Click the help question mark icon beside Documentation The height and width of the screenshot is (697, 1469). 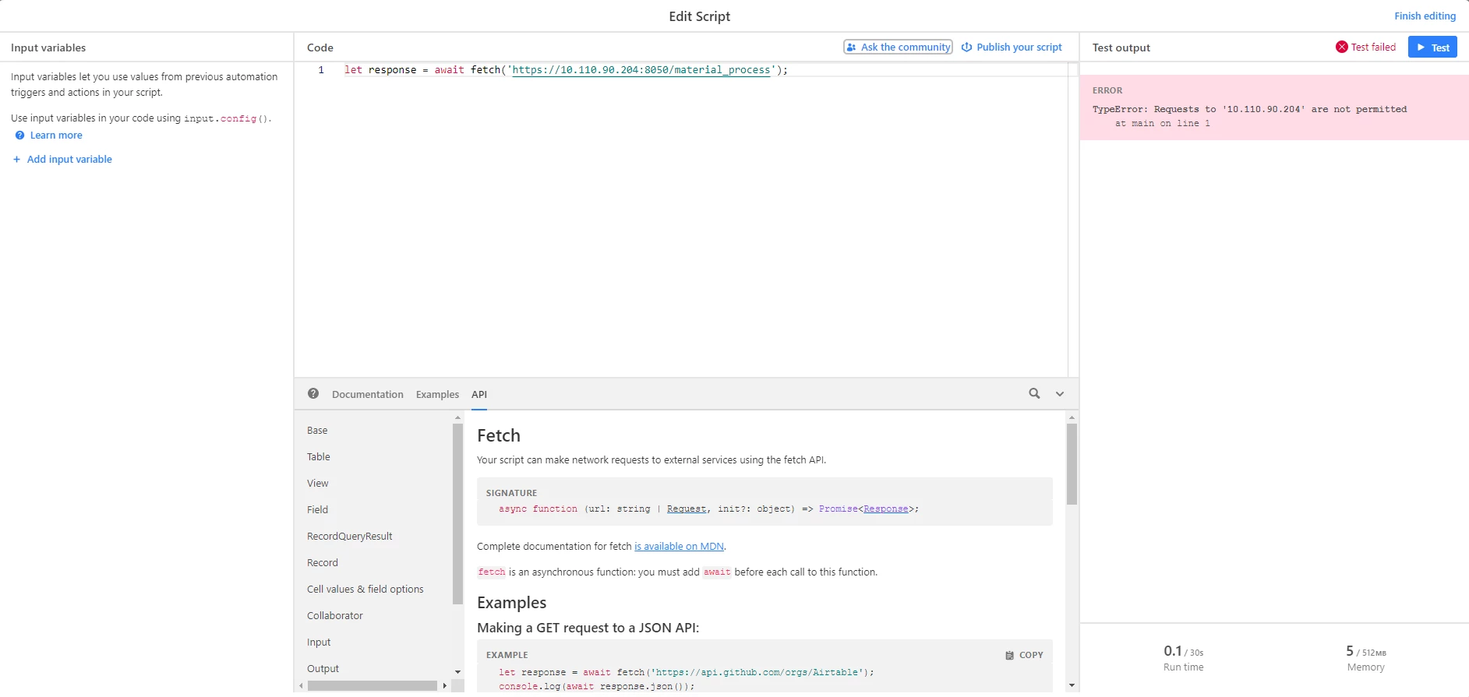coord(313,394)
